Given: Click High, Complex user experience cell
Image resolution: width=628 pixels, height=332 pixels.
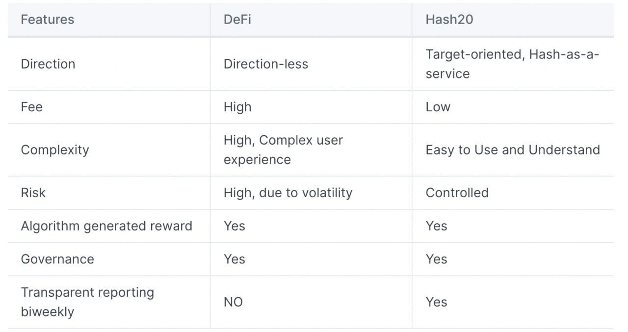Looking at the screenshot, I should [x=283, y=150].
